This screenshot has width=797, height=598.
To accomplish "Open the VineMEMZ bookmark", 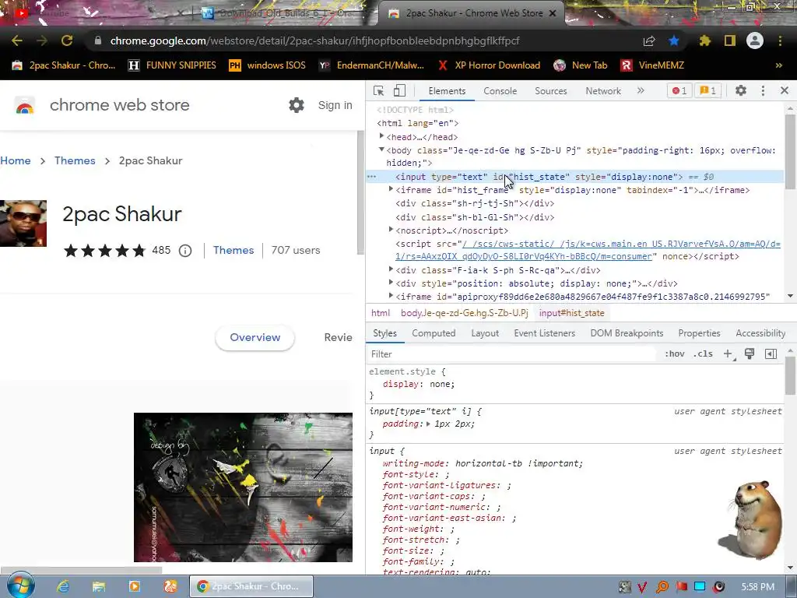I will [652, 65].
